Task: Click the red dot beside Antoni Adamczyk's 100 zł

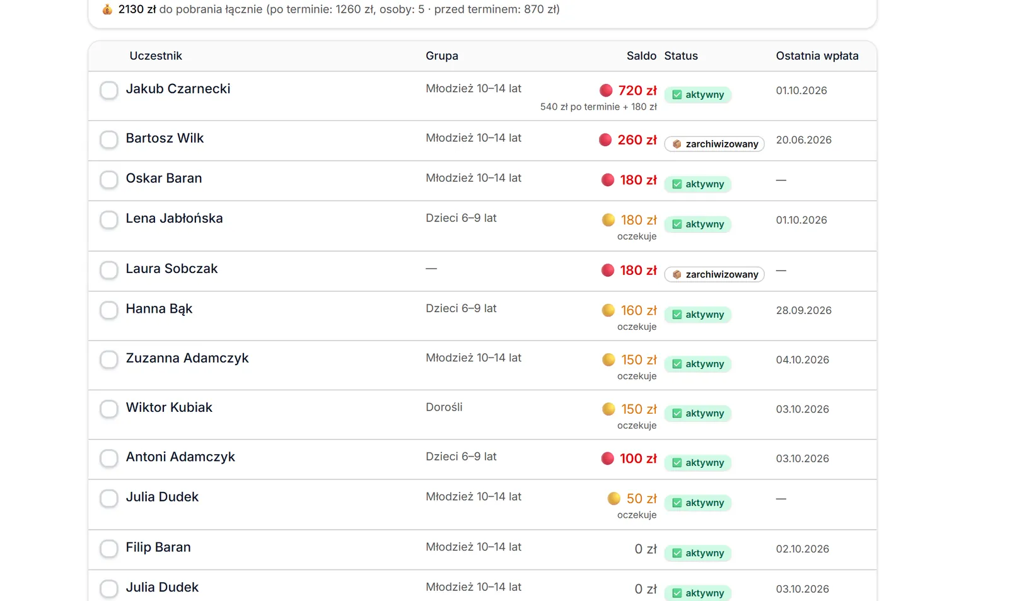Action: 608,458
